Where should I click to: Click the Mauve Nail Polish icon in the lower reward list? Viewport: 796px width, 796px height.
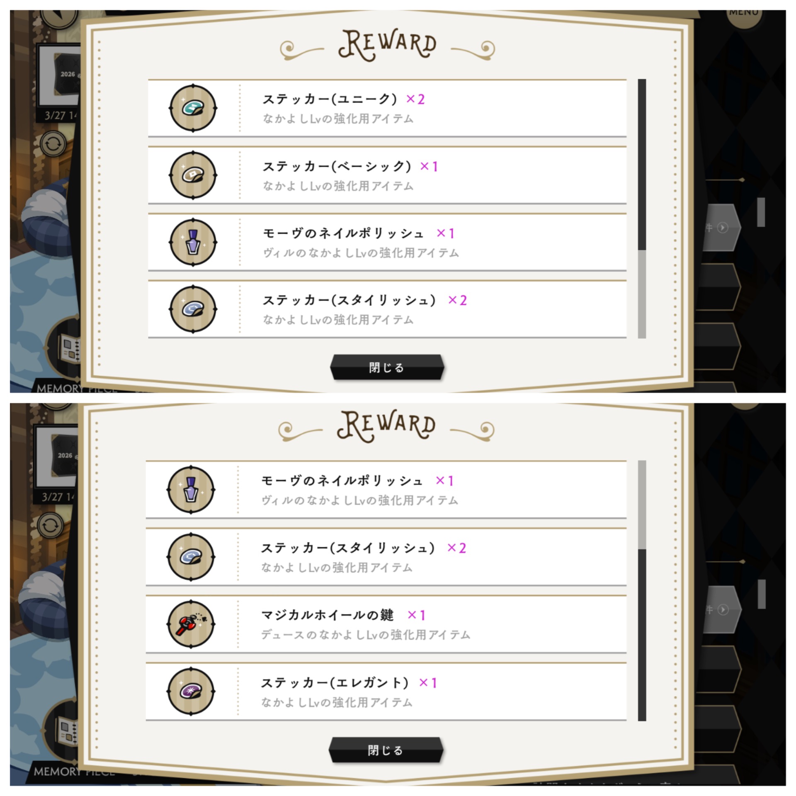coord(191,490)
